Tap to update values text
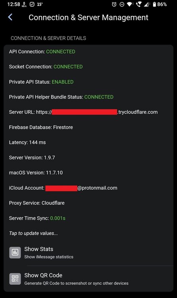 [33, 233]
